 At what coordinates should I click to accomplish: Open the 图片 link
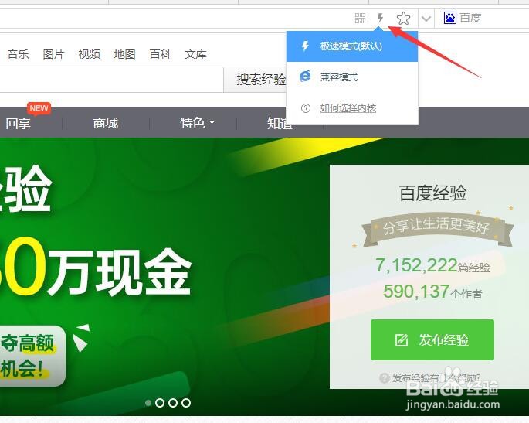point(53,54)
